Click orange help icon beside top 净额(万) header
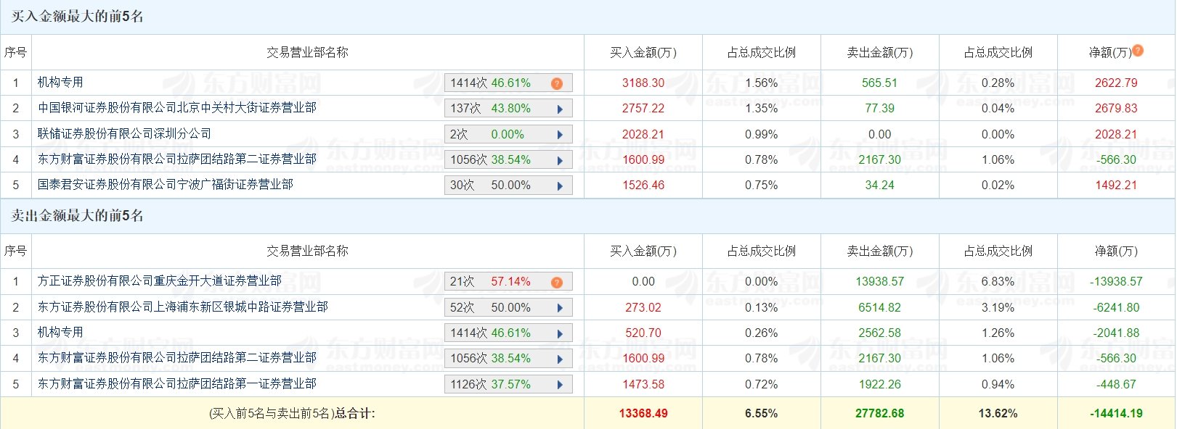Image resolution: width=1177 pixels, height=429 pixels. pos(1138,50)
